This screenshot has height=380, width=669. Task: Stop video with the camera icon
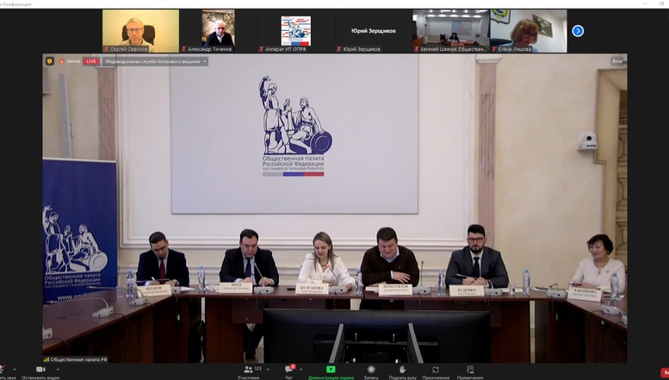pyautogui.click(x=40, y=370)
